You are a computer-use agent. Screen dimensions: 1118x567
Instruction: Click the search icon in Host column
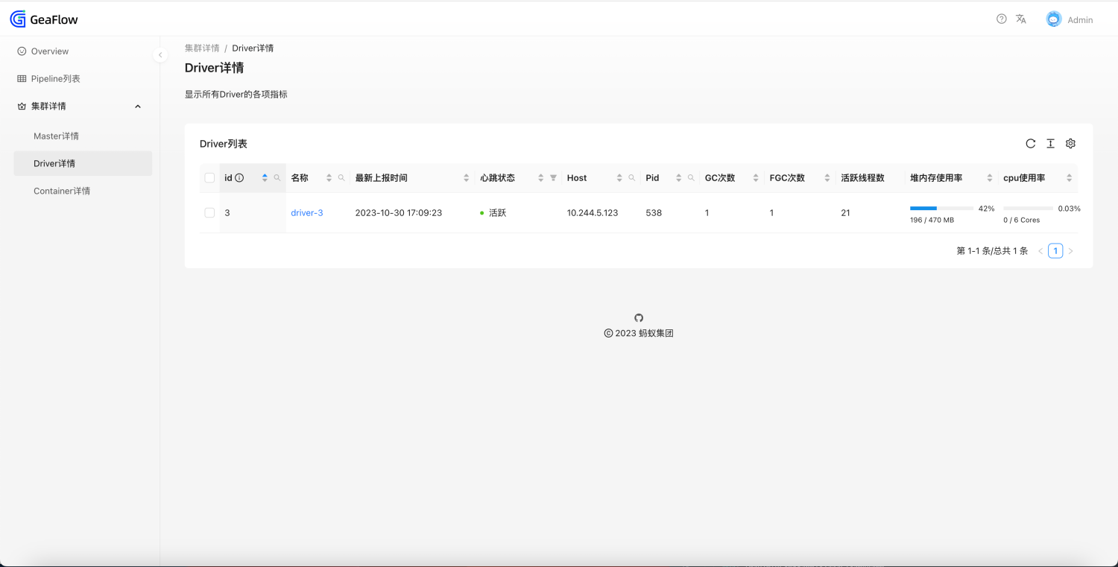point(632,178)
